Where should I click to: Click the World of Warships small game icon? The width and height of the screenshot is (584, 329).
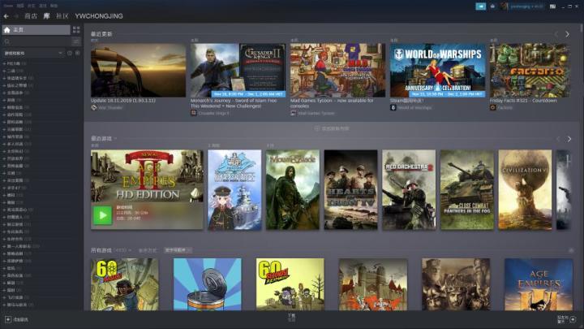tap(393, 107)
